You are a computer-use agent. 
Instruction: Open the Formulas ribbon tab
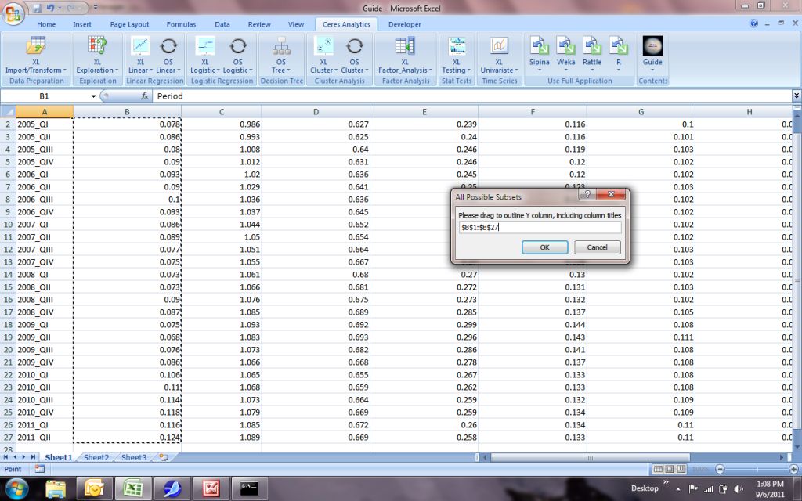click(x=181, y=24)
